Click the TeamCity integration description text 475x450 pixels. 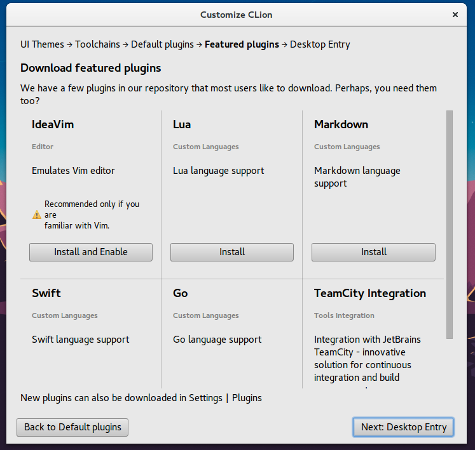pos(367,359)
